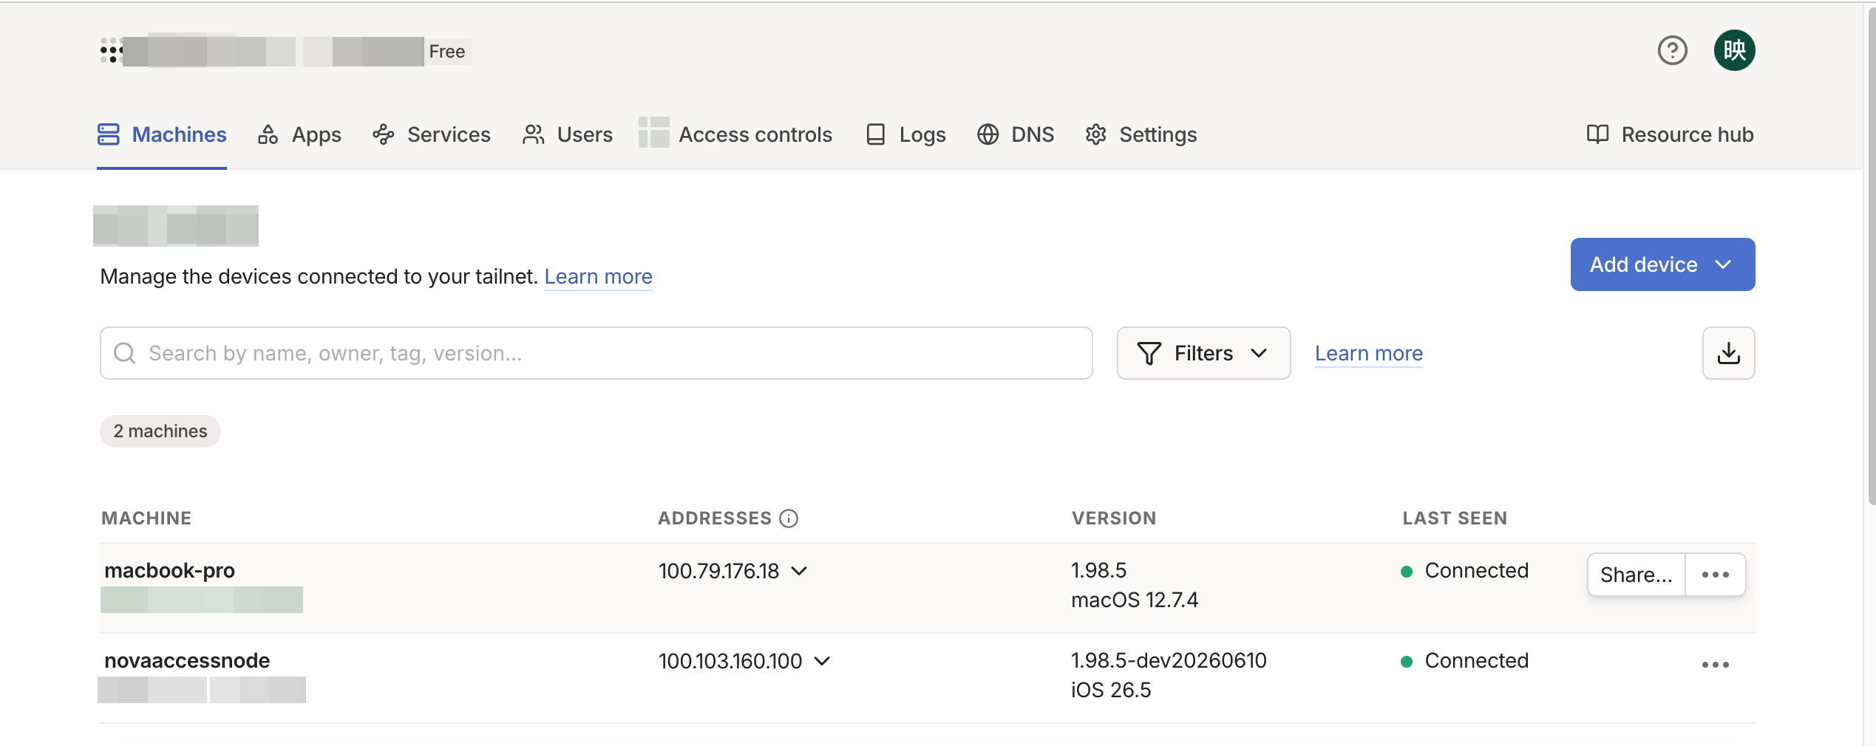Click the download export icon
Image resolution: width=1876 pixels, height=746 pixels.
pyautogui.click(x=1728, y=353)
